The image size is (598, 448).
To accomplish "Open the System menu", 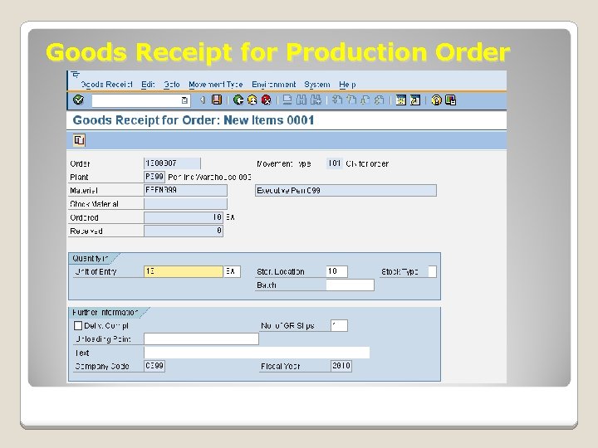I will 317,84.
